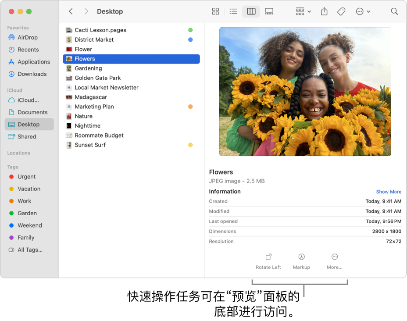Click the Locations section header
This screenshot has width=407, height=321.
(18, 153)
